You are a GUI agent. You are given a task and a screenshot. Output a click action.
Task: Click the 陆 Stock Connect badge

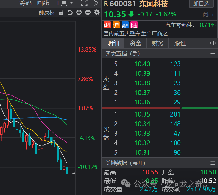coord(134,25)
